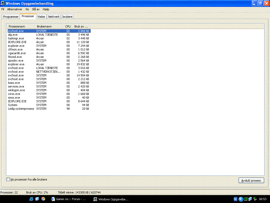The height and width of the screenshot is (203, 270).
Task: Select the spoolsv.exe process row
Action: point(49,61)
